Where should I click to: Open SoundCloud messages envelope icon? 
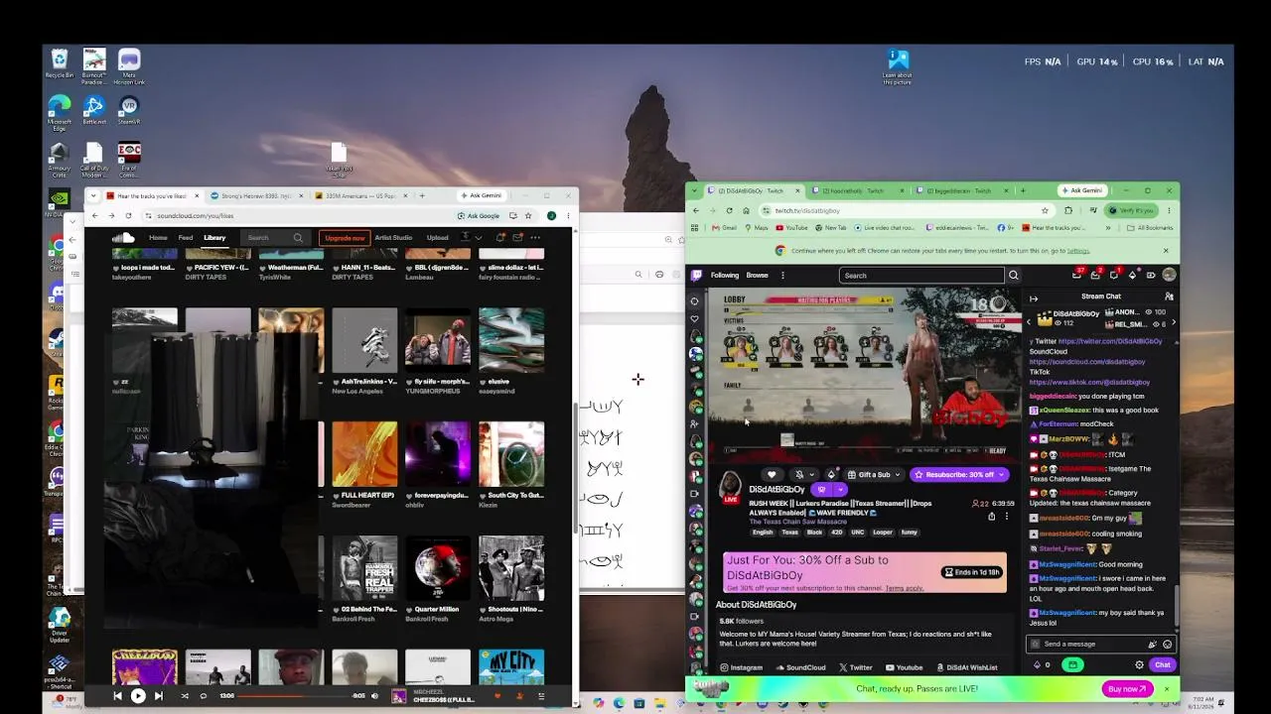click(x=517, y=238)
